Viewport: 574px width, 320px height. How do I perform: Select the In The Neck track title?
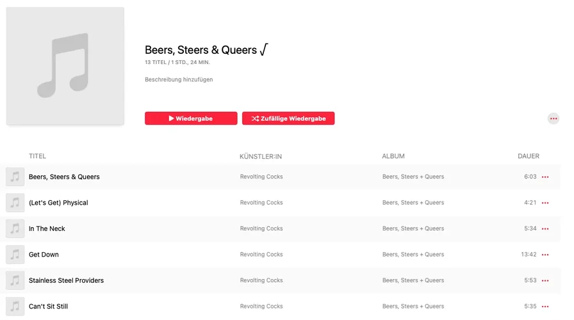[x=47, y=228]
